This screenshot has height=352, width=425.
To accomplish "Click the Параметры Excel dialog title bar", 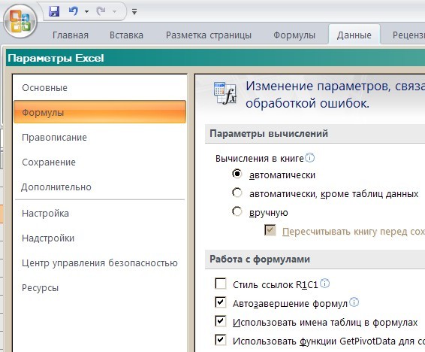I will tap(216, 58).
